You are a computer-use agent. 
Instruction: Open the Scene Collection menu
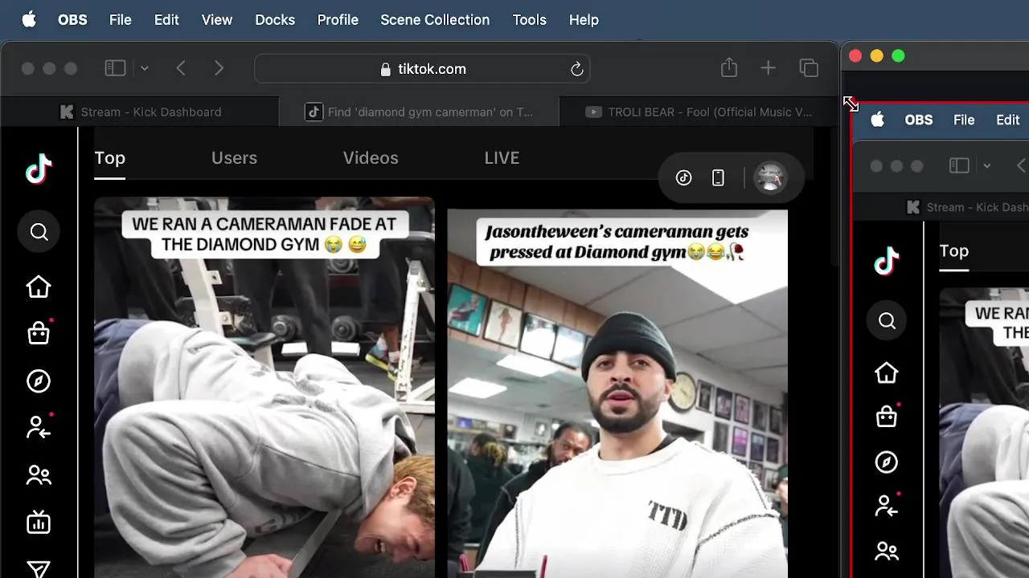(x=435, y=20)
